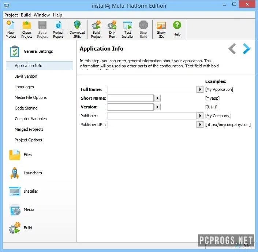Select Merged Projects step

[x=29, y=129]
